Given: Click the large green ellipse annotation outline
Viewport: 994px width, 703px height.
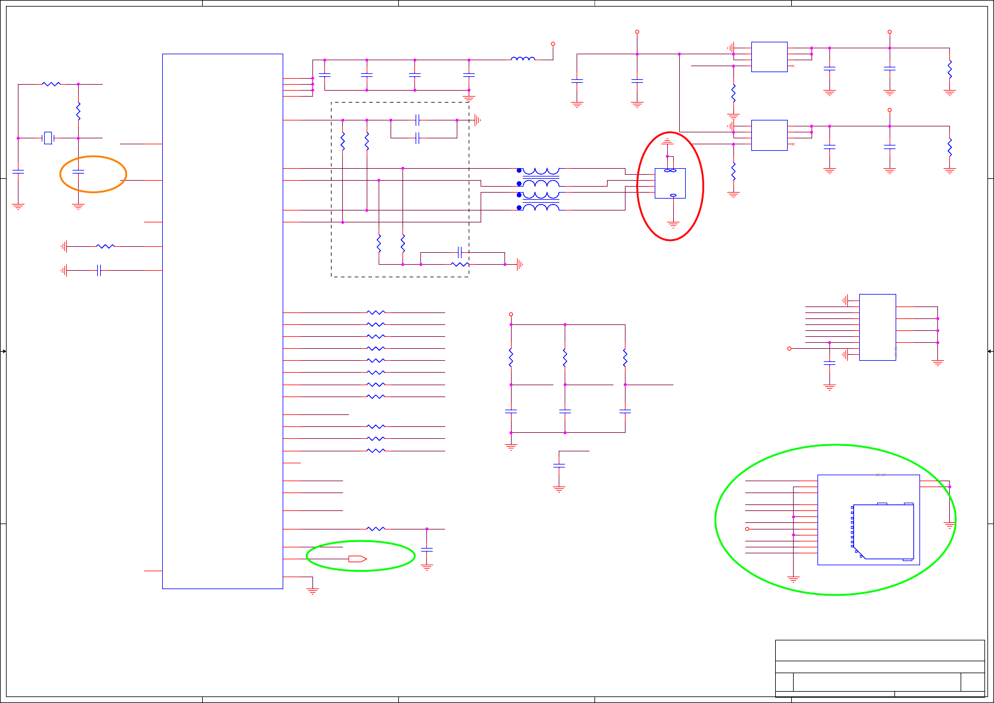Looking at the screenshot, I should 835,520.
